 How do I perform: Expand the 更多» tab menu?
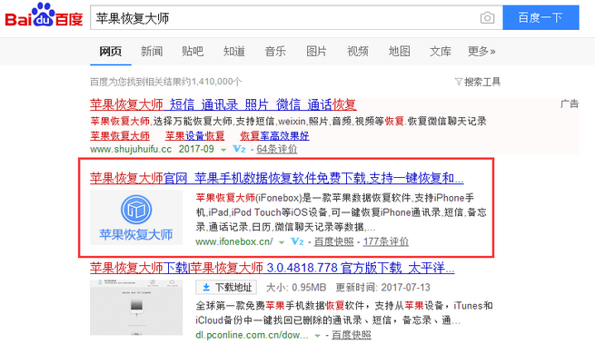click(481, 51)
